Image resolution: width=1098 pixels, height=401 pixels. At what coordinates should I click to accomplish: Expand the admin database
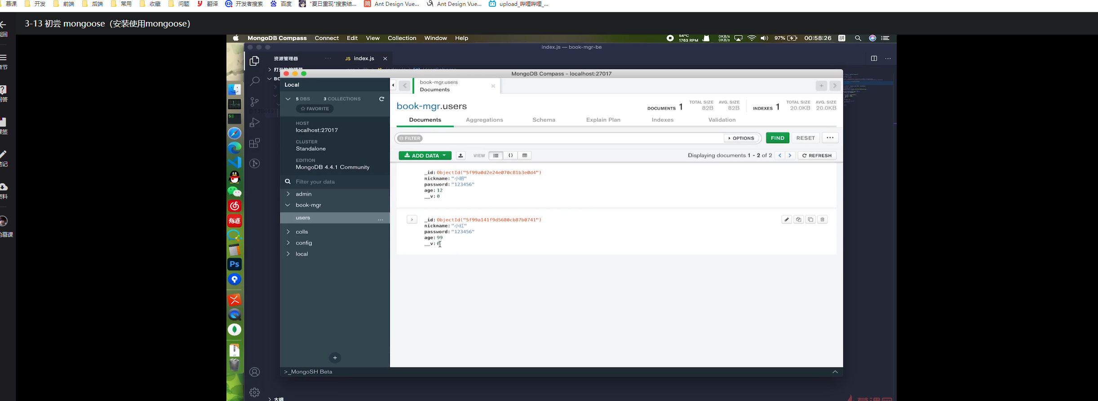(x=288, y=194)
